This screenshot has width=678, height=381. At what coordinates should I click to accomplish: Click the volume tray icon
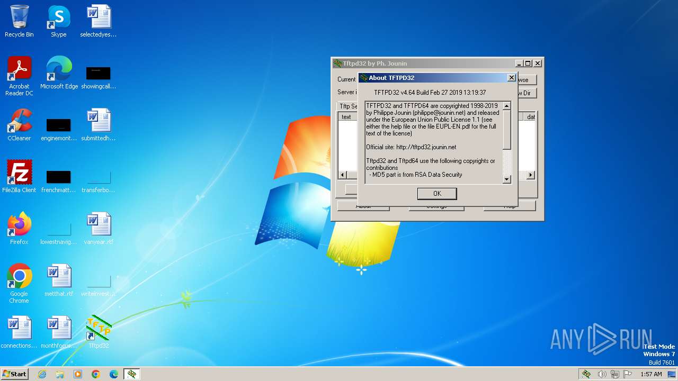(602, 374)
